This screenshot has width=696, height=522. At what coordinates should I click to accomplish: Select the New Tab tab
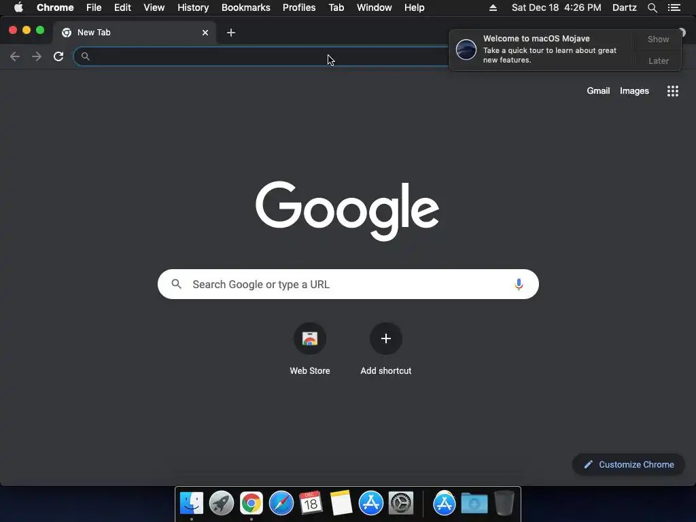[135, 33]
